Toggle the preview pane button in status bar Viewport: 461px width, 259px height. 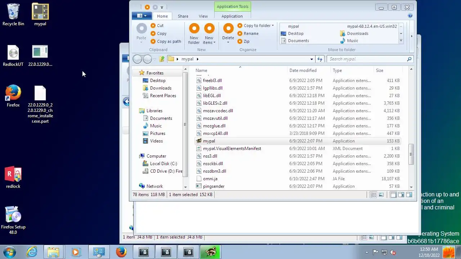409,195
